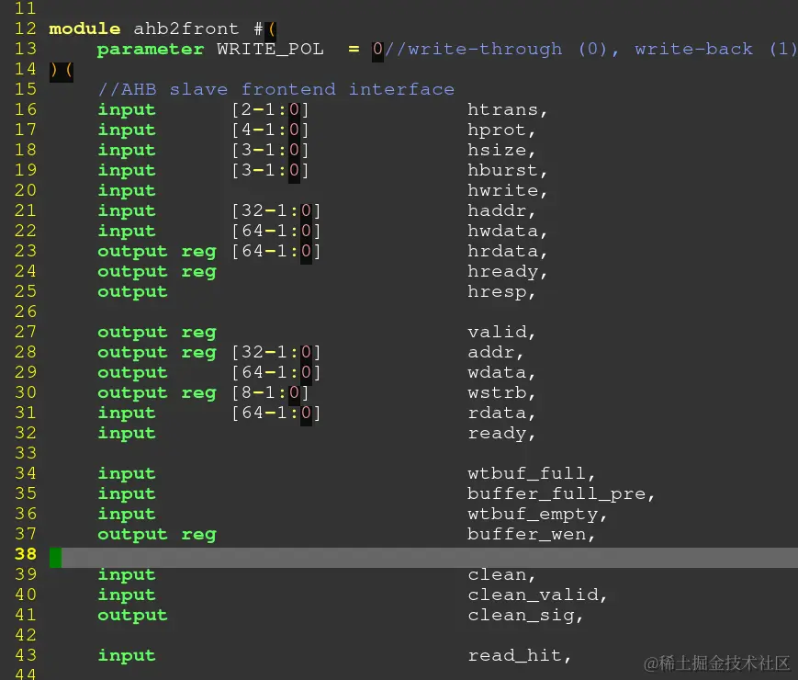Screen dimensions: 798x680
Task: Click the signal name 'htrans,'
Action: point(508,109)
